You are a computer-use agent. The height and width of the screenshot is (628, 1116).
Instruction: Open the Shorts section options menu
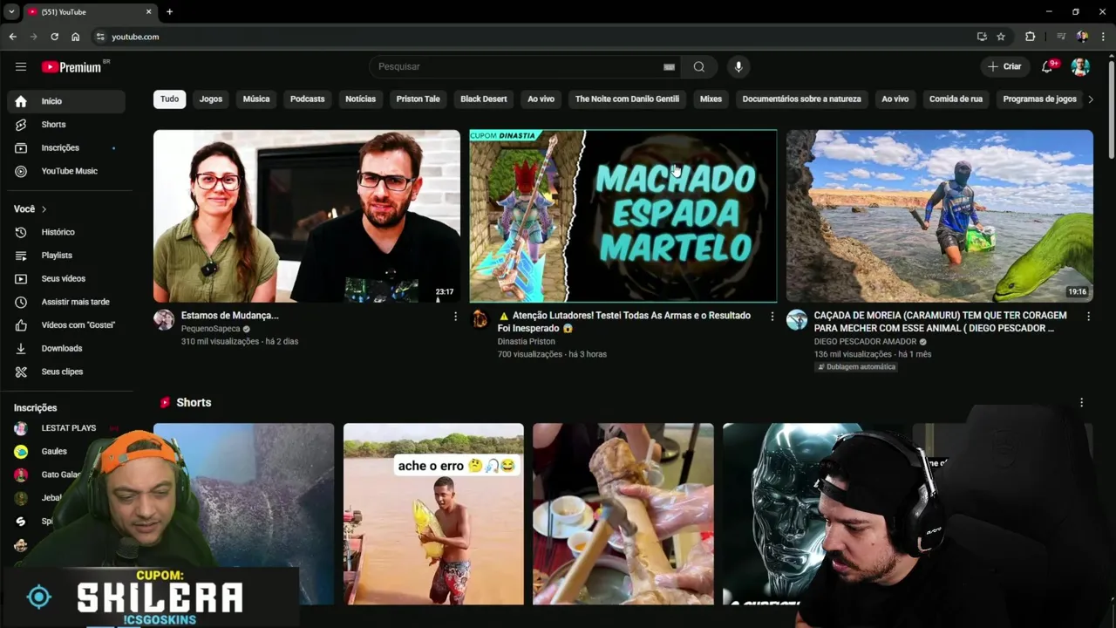[x=1081, y=403]
